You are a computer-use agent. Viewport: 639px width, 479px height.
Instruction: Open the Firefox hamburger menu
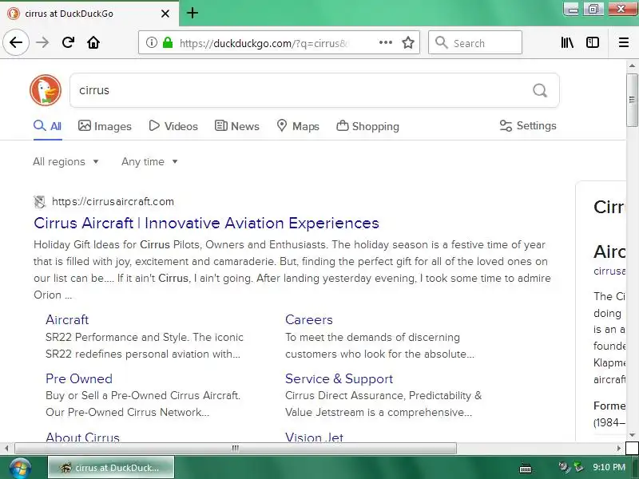pos(624,42)
